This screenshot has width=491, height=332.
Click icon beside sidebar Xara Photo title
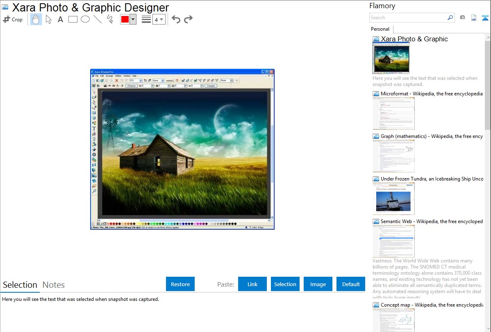[376, 39]
